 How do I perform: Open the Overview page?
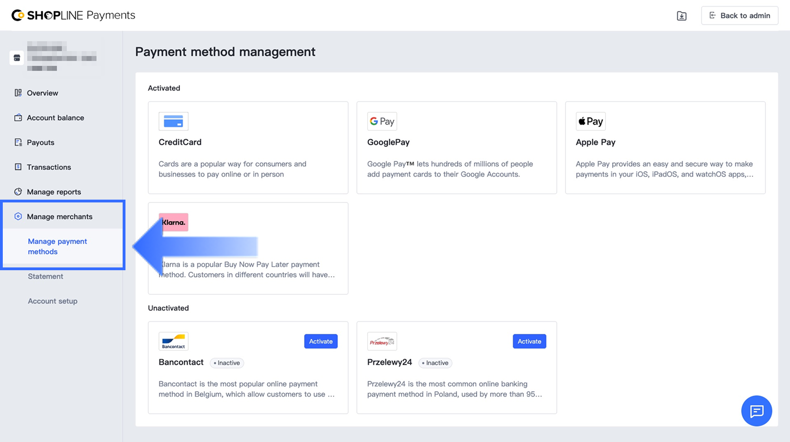[42, 93]
